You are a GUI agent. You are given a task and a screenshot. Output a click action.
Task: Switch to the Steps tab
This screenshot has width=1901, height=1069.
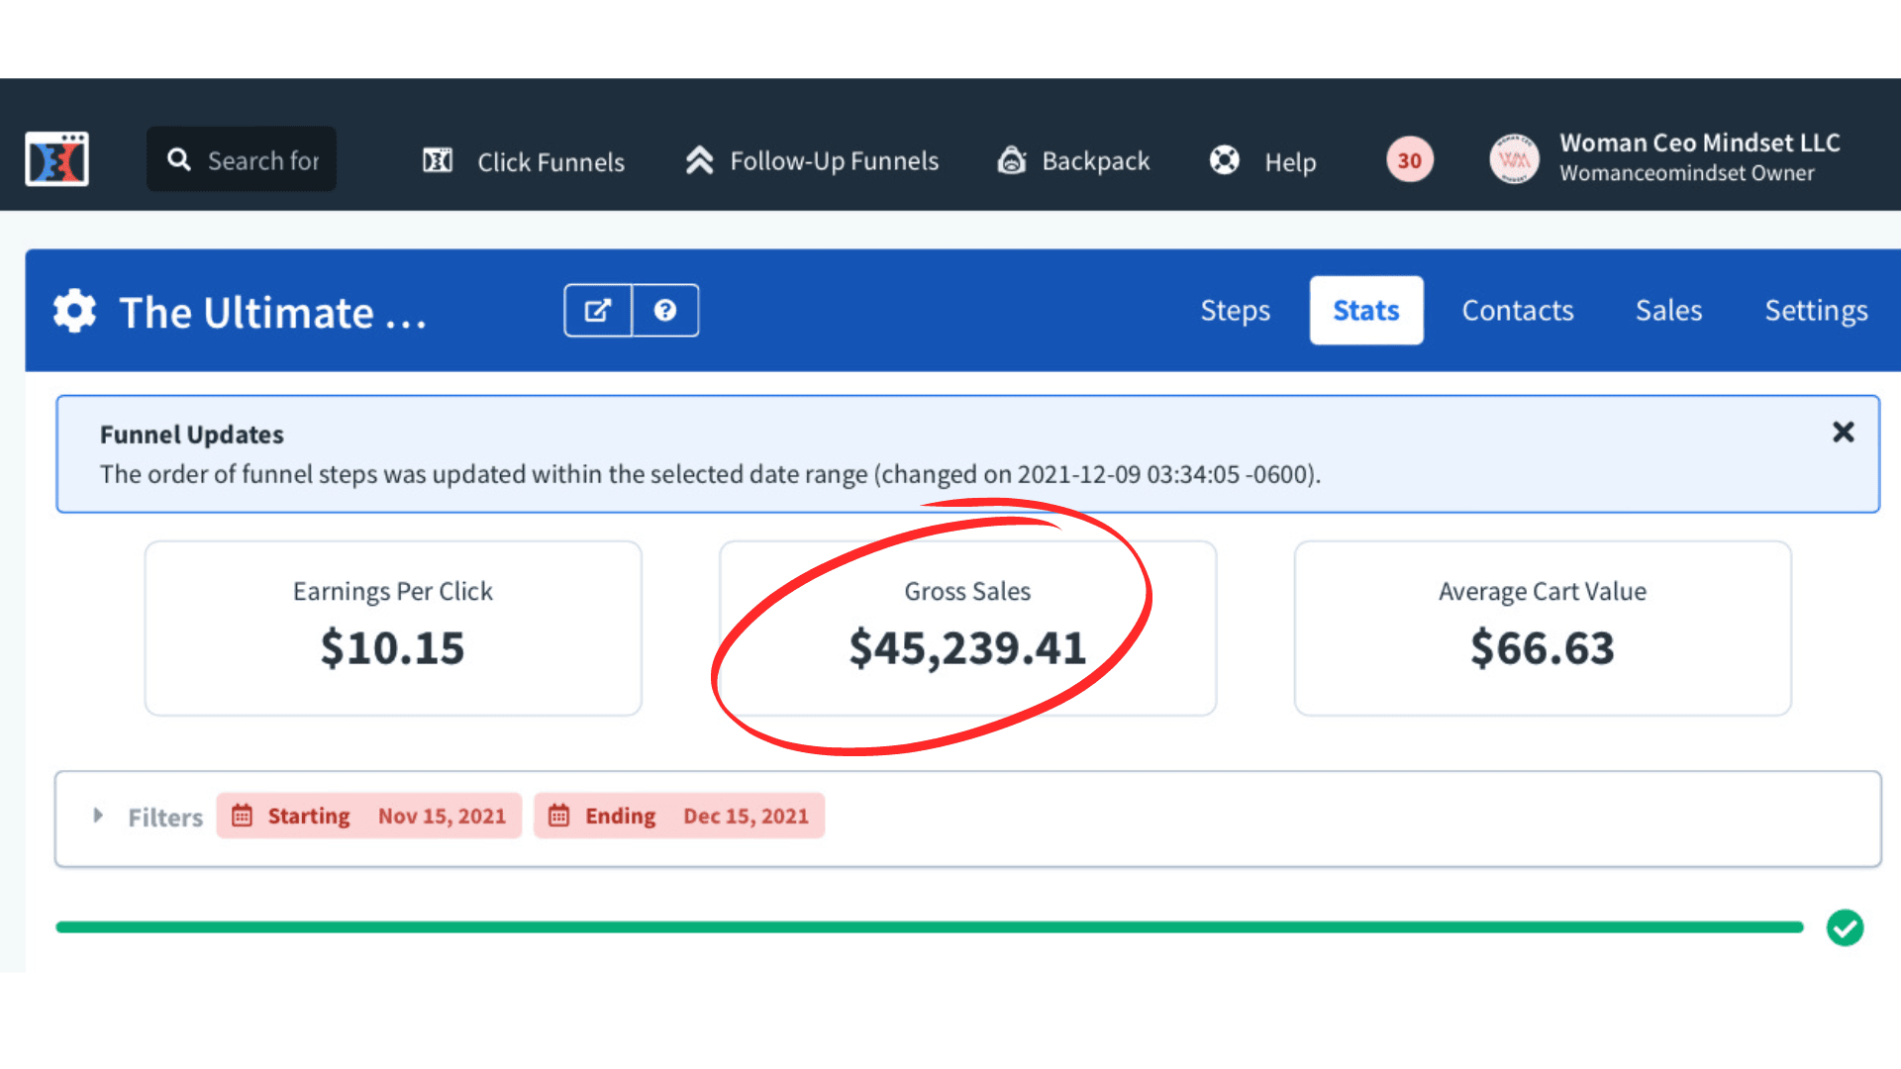(x=1235, y=311)
